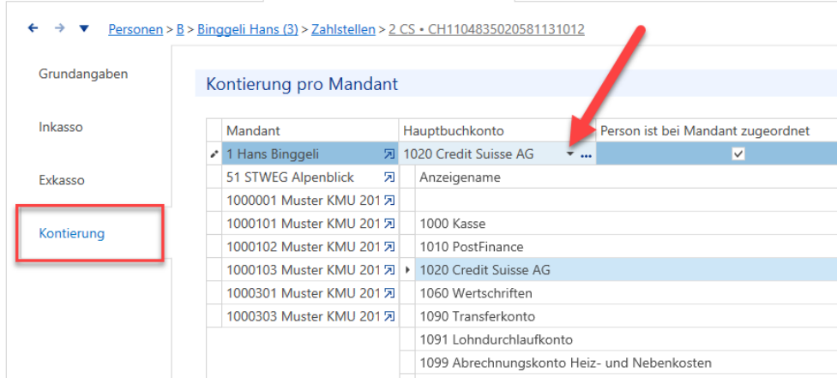Switch to the Inkasso tab
The image size is (837, 378).
pos(61,127)
